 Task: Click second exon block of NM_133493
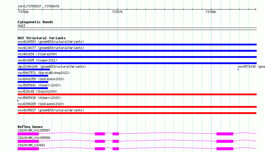pyautogui.click(x=100, y=149)
